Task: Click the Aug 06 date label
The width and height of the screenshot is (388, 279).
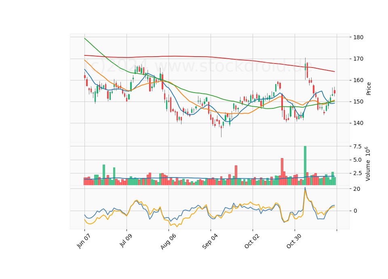Action: 168,242
